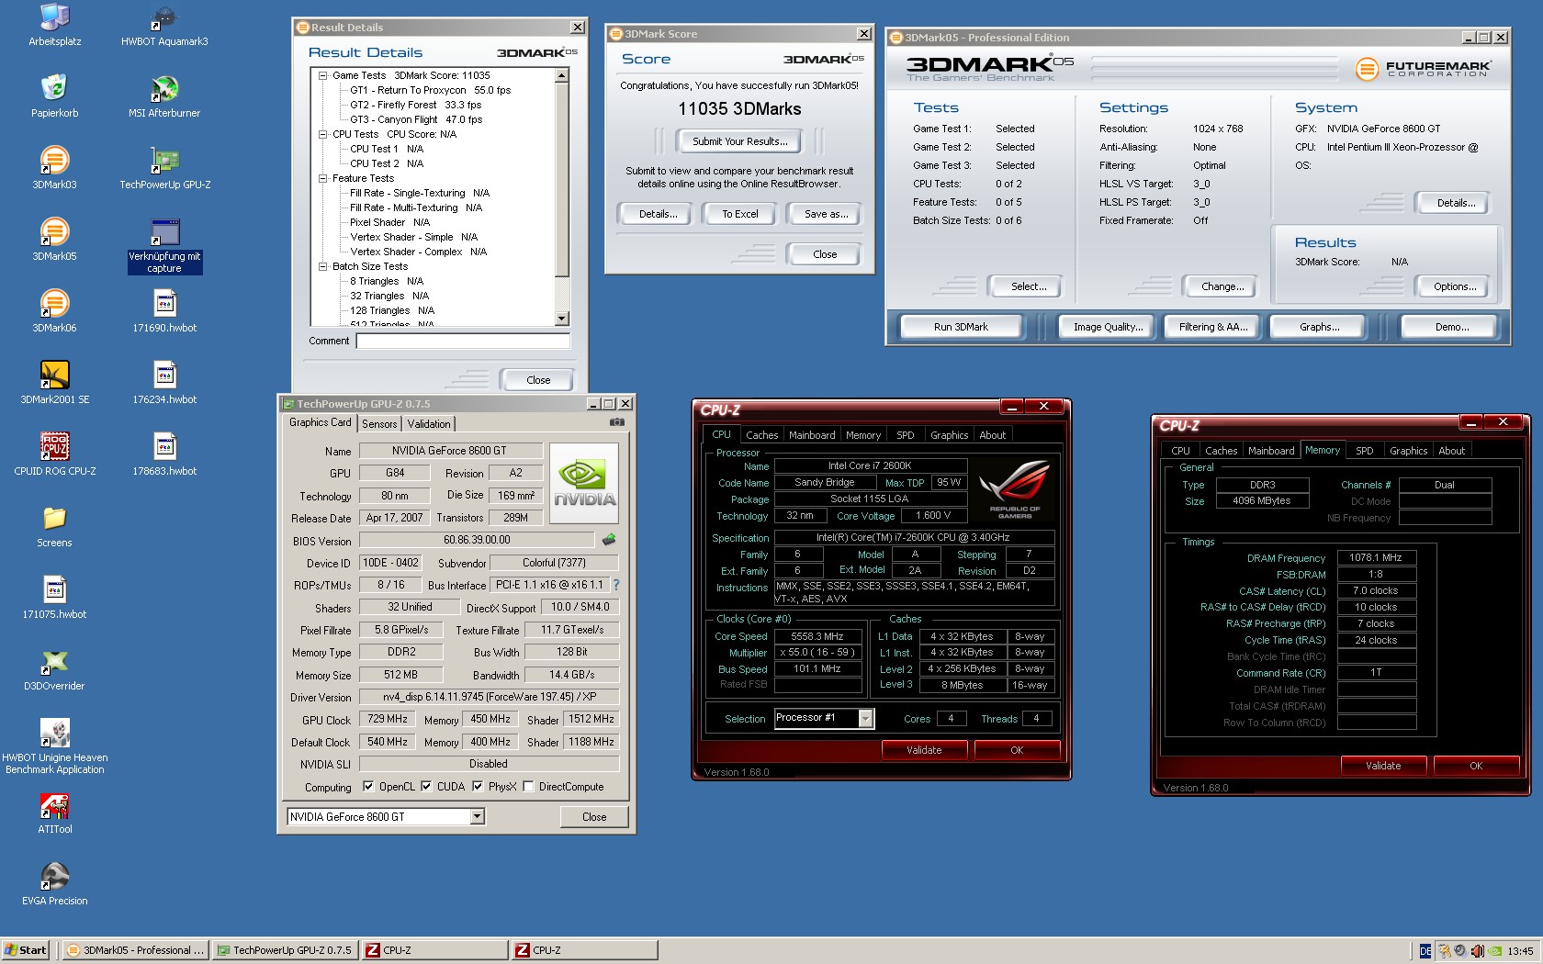Open Image Quality options
The image size is (1543, 964).
pyautogui.click(x=1108, y=327)
